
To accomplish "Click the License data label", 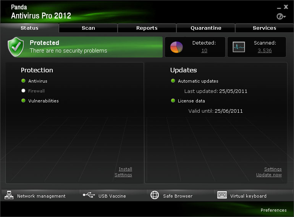I will point(191,101).
